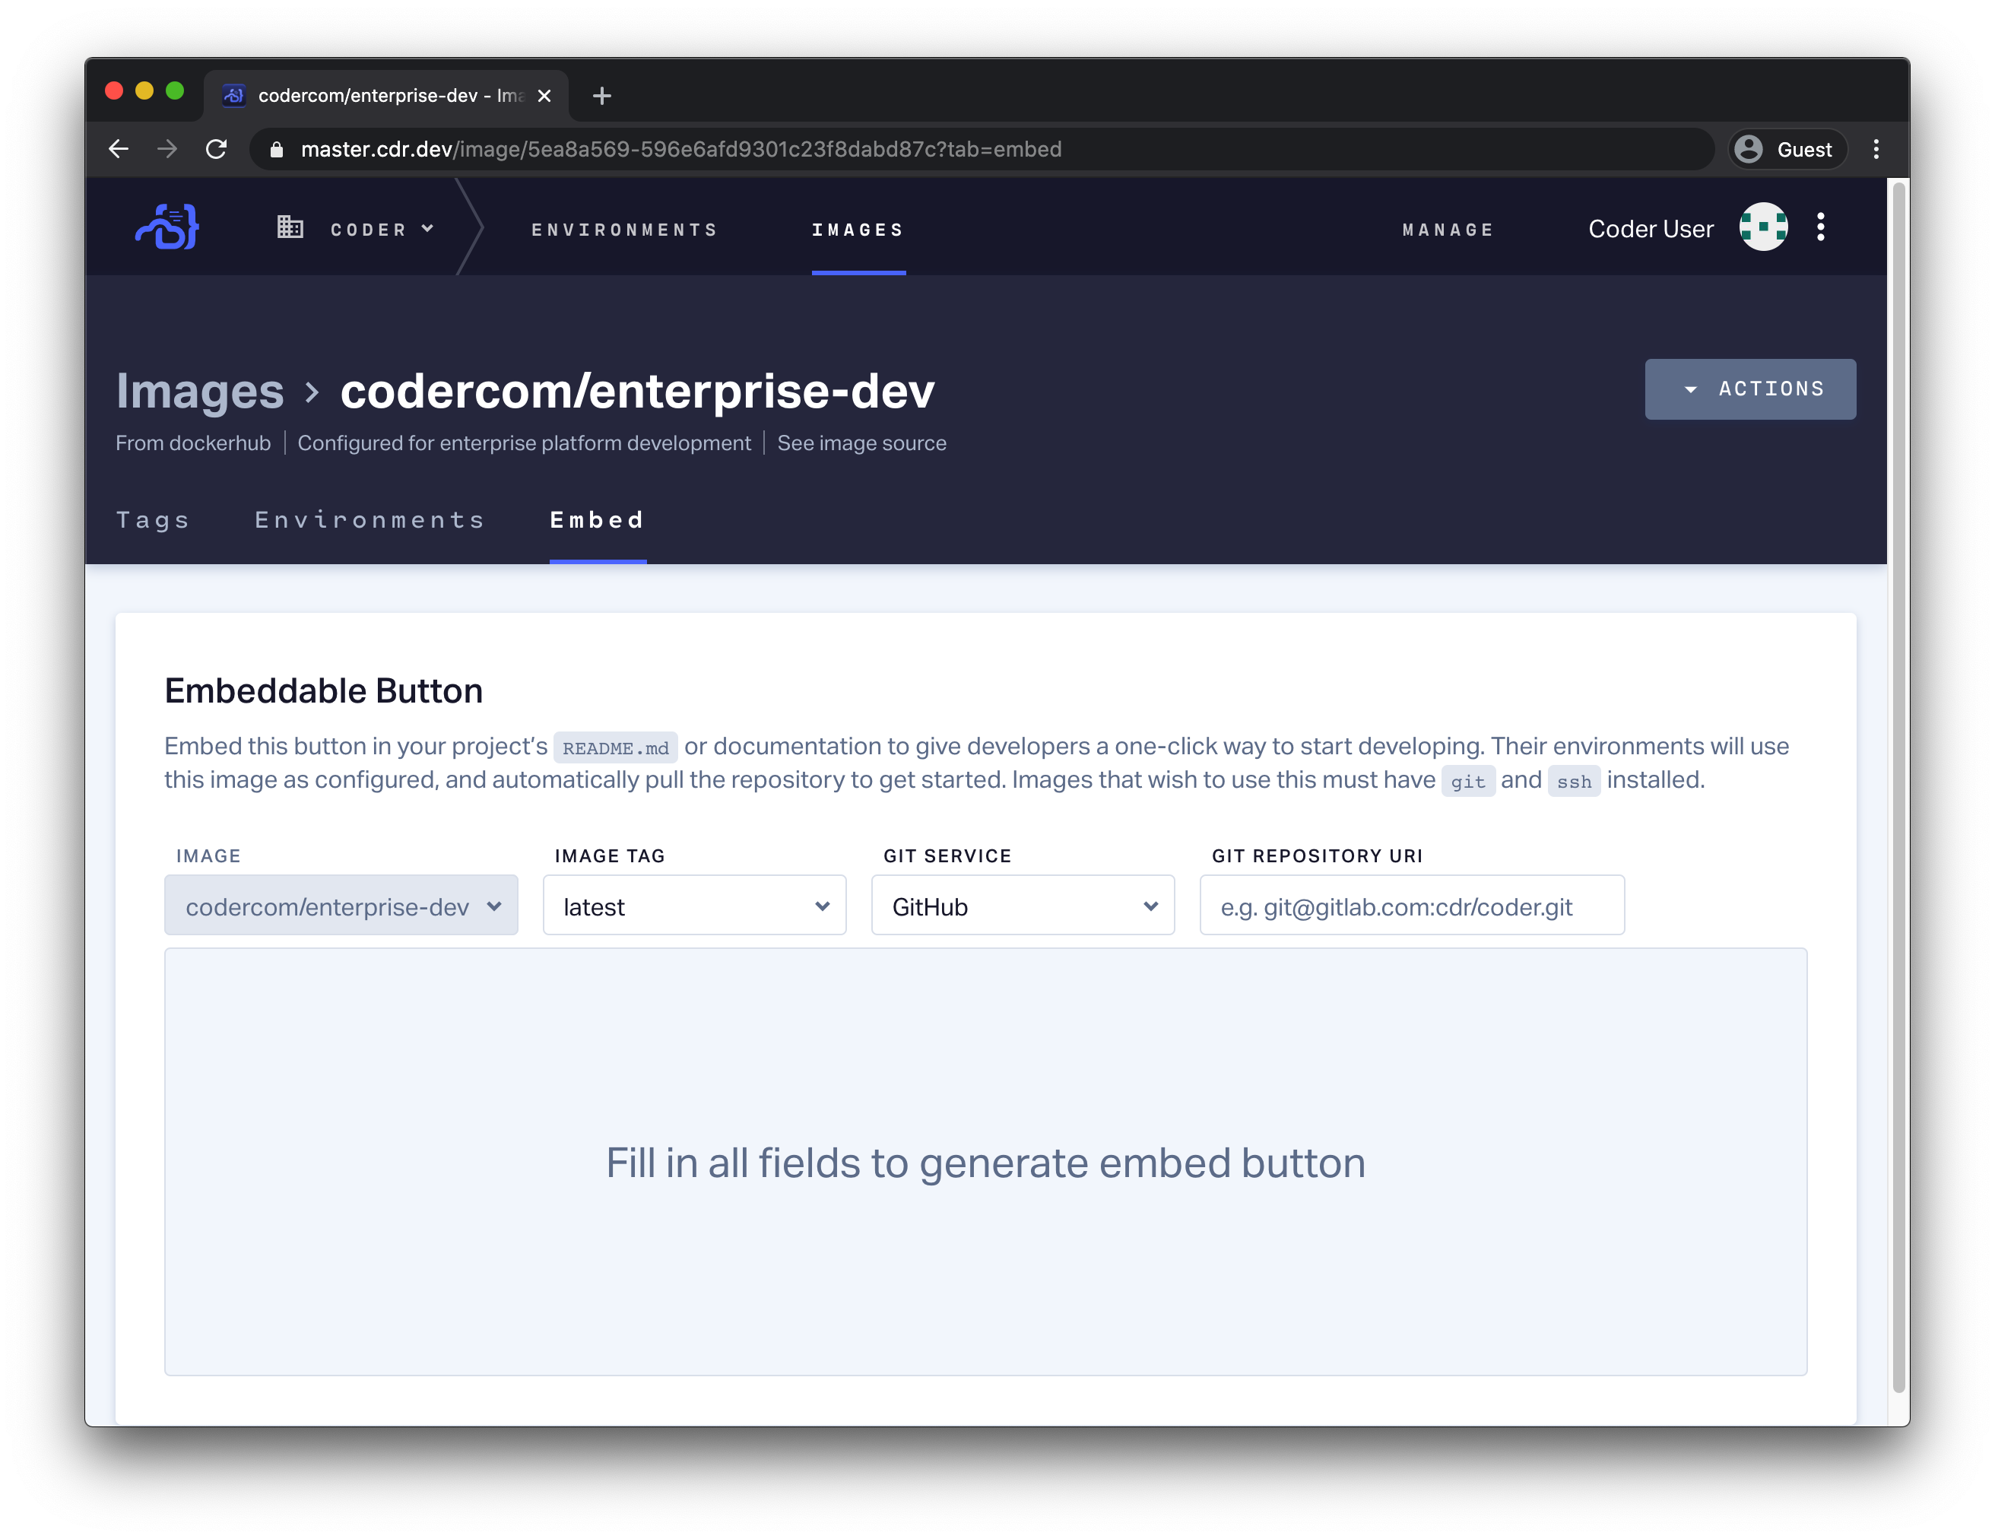Expand the Image selector dropdown
Image resolution: width=1995 pixels, height=1539 pixels.
click(341, 906)
